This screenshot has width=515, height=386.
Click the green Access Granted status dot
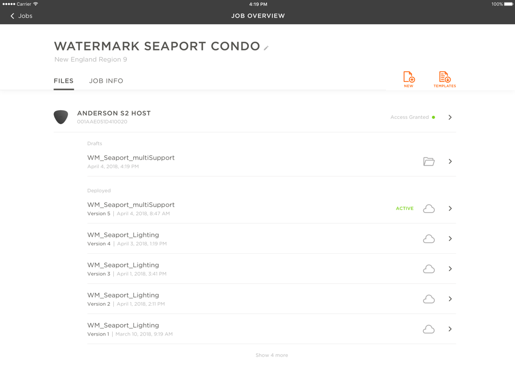coord(434,117)
